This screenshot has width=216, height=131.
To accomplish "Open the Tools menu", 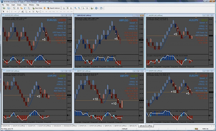I will pyautogui.click(x=25, y=5).
